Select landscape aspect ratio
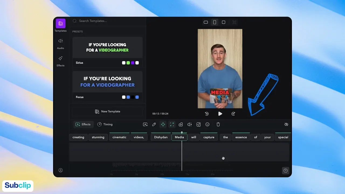The height and width of the screenshot is (194, 345). [206, 22]
